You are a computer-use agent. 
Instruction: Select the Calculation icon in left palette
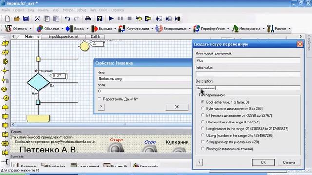(x=5, y=135)
